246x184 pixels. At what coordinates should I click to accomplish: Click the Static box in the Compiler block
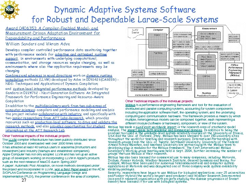158,41
